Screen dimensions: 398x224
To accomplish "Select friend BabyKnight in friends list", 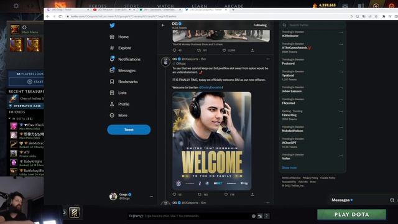I will click(26, 162).
